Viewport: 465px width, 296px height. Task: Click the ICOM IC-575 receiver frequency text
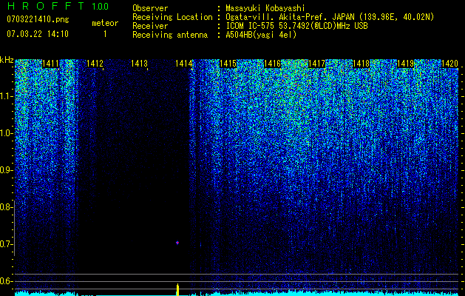pos(296,26)
